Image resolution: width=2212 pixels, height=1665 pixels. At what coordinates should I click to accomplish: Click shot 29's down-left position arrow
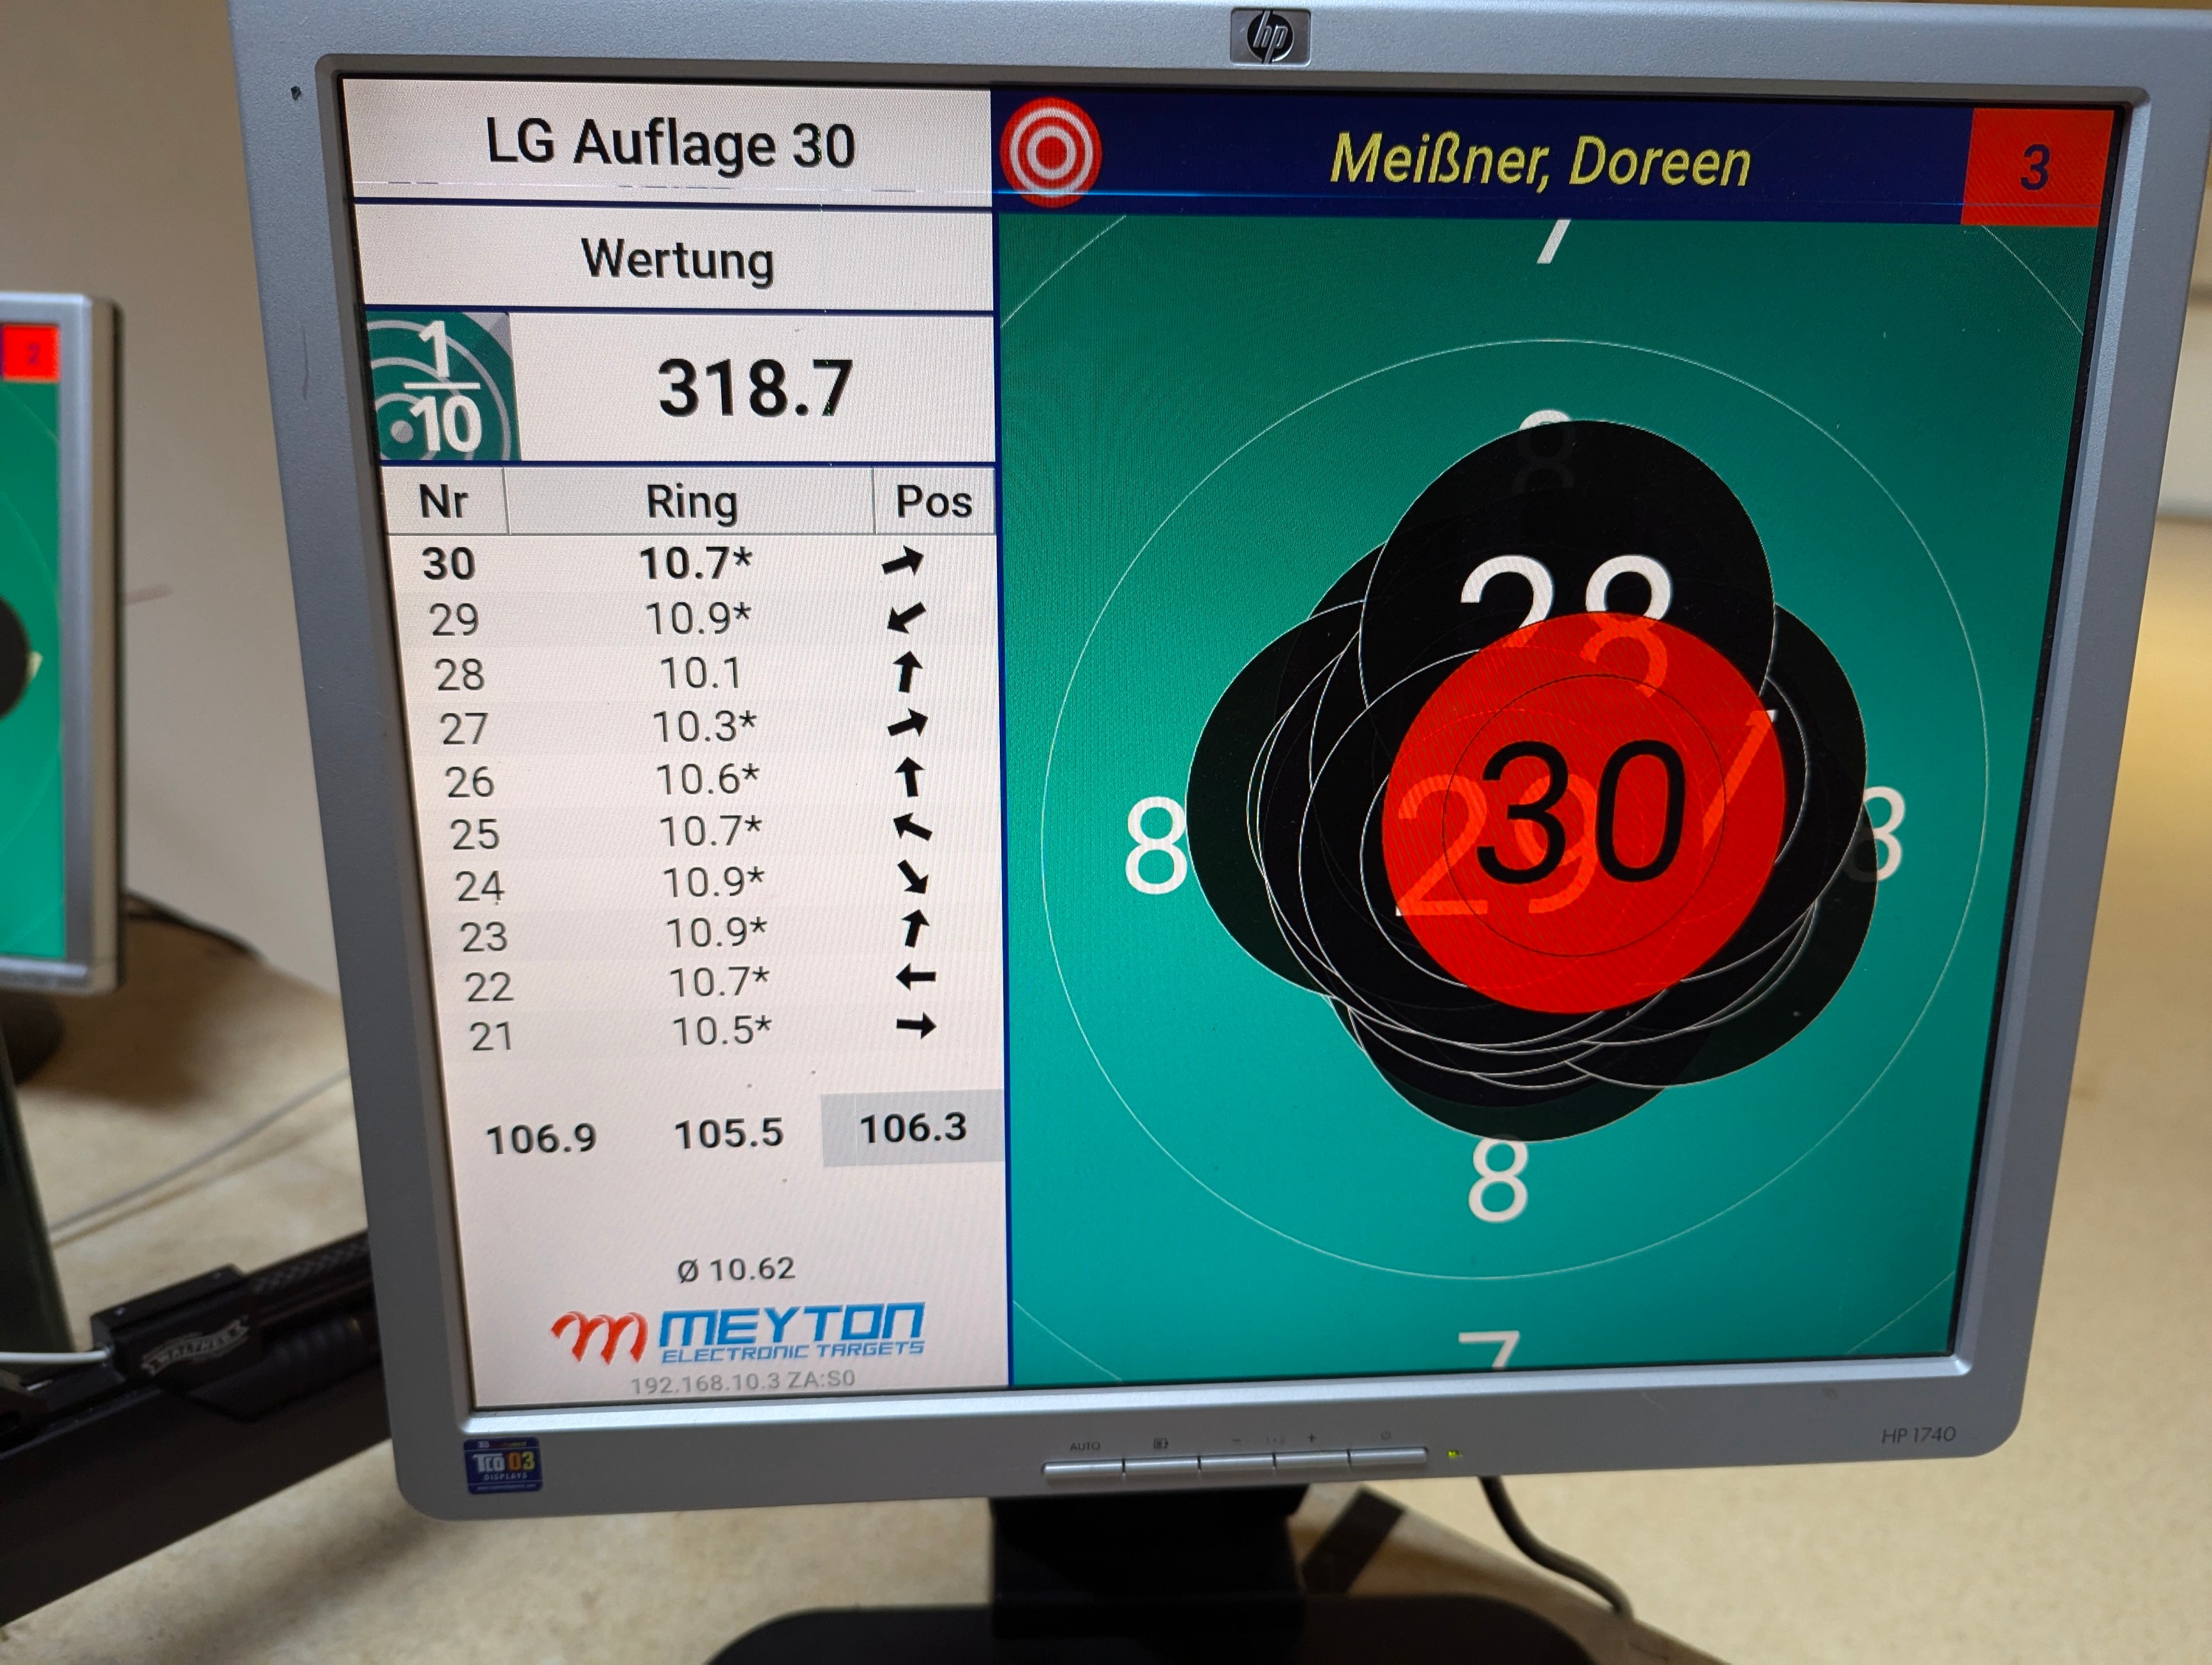click(x=905, y=618)
